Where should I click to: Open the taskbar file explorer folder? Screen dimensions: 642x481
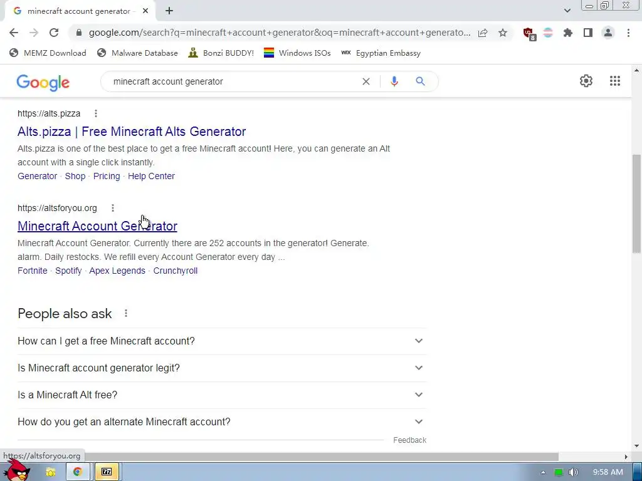pos(51,472)
